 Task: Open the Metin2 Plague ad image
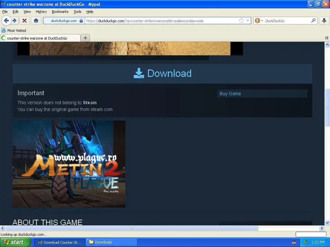click(69, 164)
